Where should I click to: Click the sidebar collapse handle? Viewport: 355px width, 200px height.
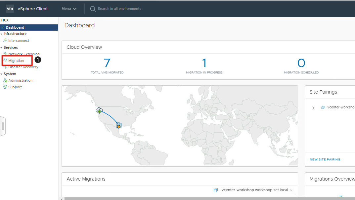coord(2,126)
